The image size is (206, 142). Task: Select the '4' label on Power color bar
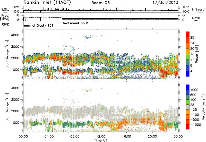(191, 71)
